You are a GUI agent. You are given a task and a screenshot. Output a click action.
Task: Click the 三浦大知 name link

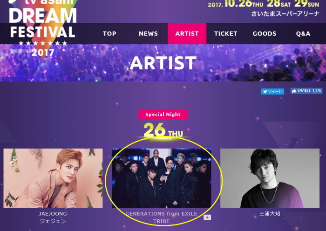pyautogui.click(x=270, y=213)
